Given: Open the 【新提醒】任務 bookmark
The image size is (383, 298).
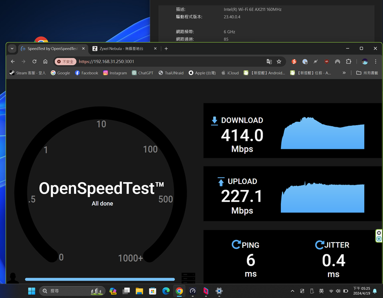Looking at the screenshot, I should pyautogui.click(x=310, y=73).
